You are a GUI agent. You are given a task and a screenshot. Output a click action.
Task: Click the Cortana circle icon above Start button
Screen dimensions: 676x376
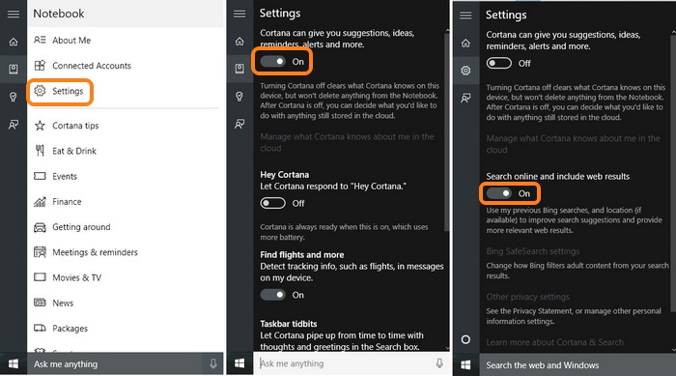point(465,339)
